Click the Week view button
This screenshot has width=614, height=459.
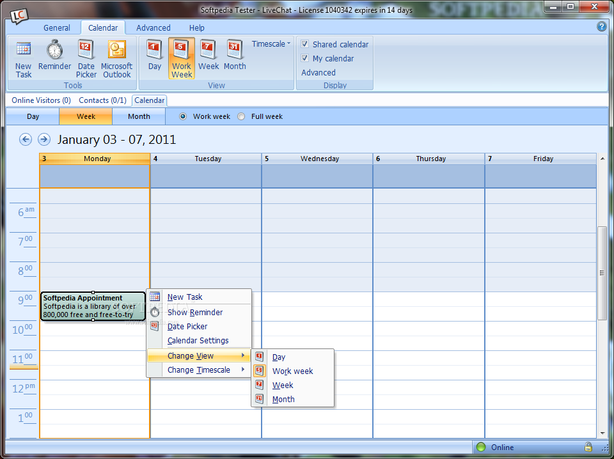pos(86,116)
